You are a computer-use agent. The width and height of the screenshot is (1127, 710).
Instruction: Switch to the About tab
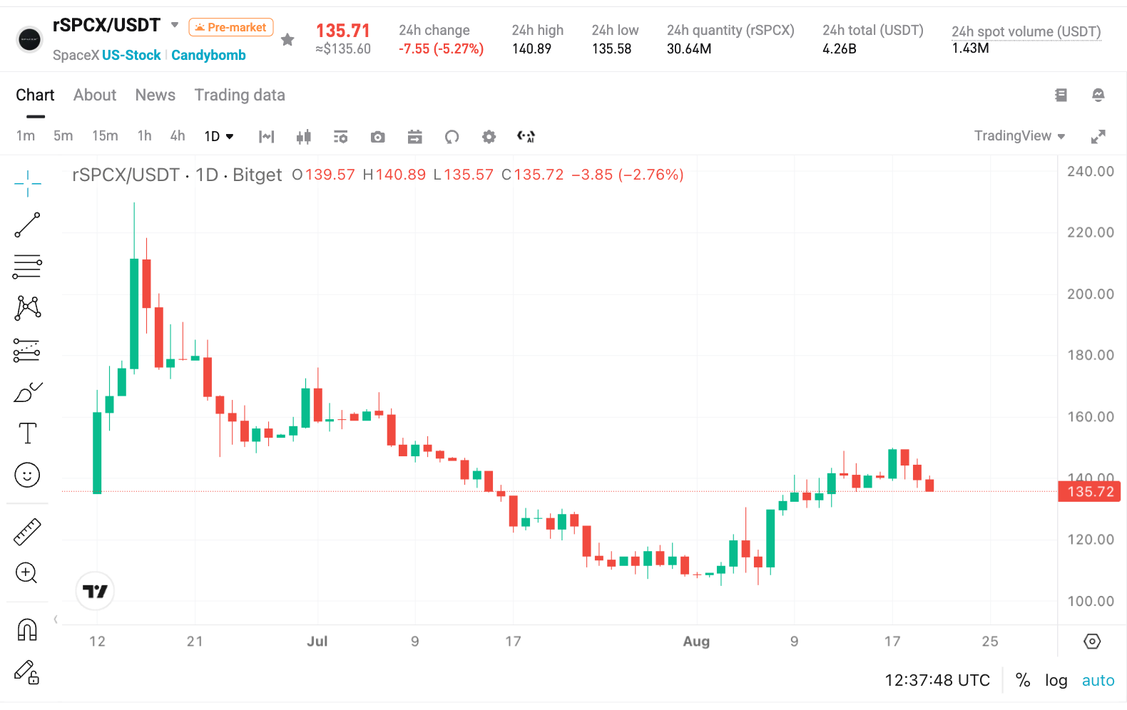pyautogui.click(x=95, y=95)
